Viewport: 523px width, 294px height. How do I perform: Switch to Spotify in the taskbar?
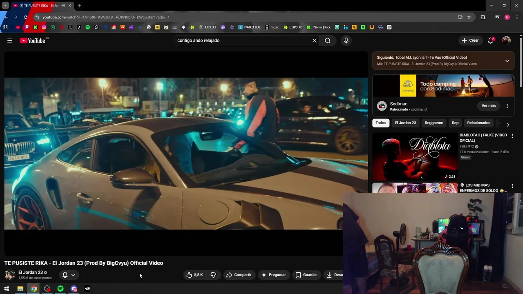pos(60,289)
